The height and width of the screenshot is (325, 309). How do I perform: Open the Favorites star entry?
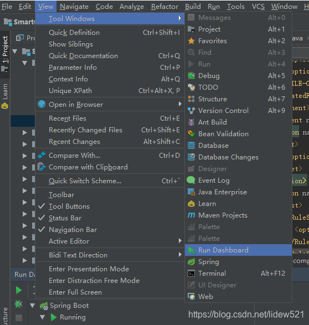(x=238, y=41)
